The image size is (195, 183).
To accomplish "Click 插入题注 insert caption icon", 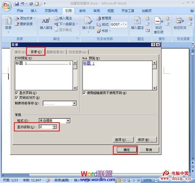I will tap(137, 20).
